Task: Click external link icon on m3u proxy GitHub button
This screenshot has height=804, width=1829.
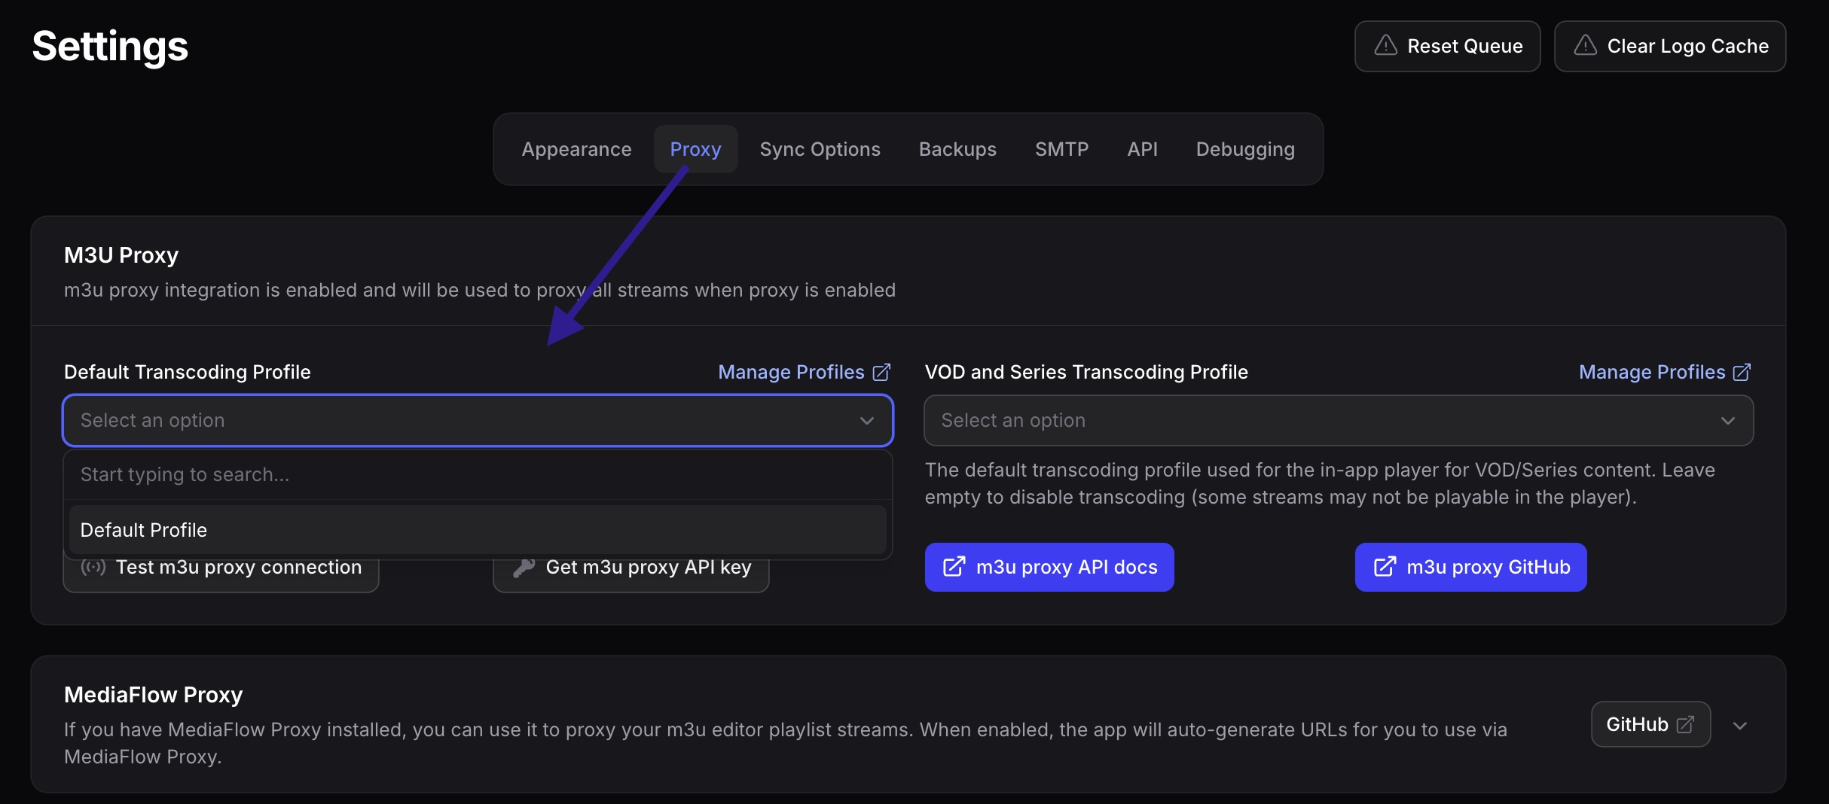Action: [1385, 567]
